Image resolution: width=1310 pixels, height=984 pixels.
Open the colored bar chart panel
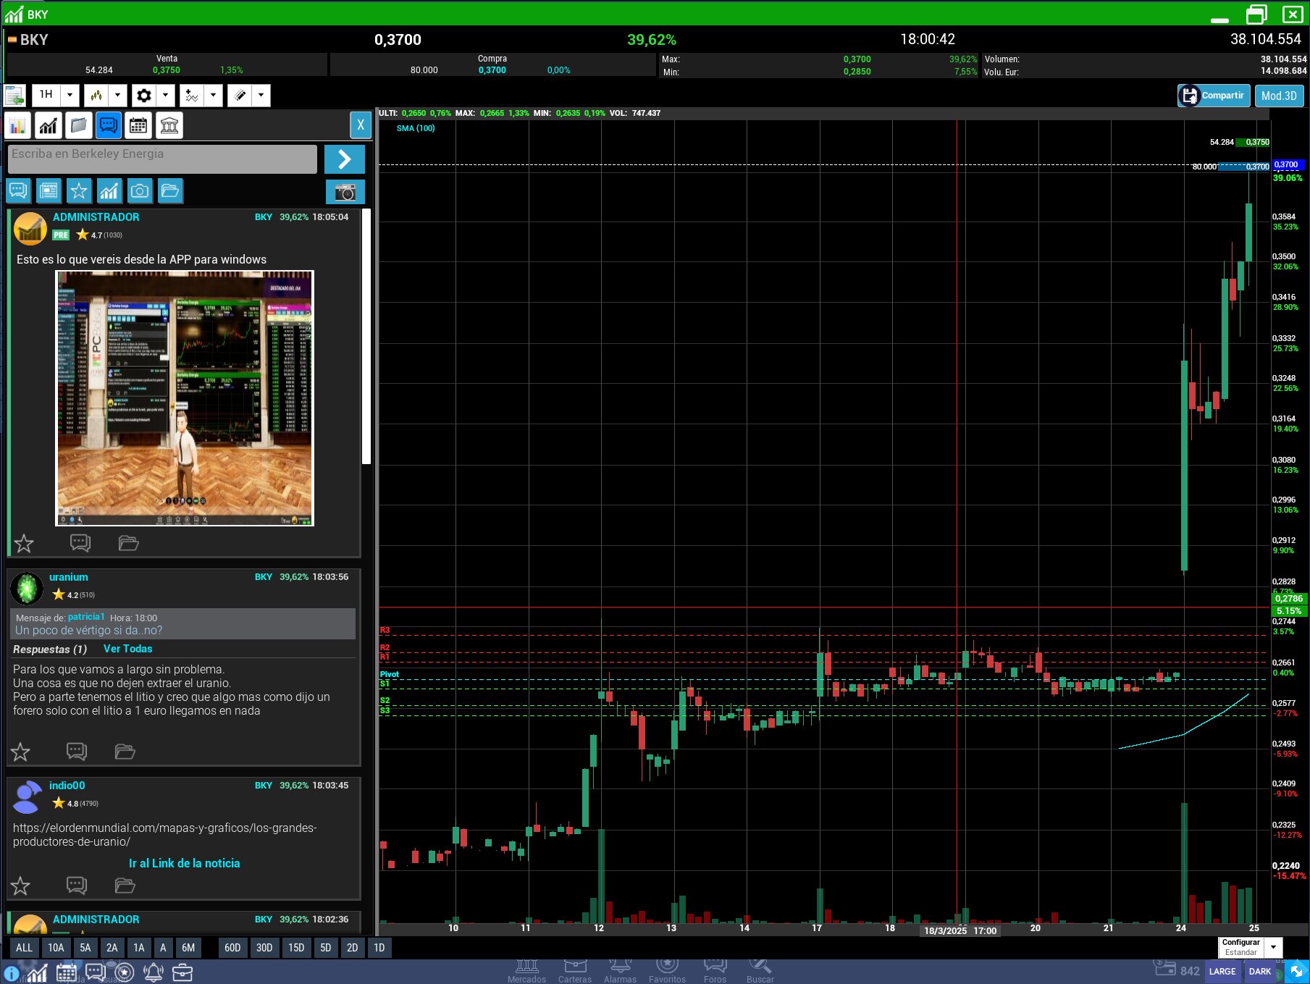coord(17,126)
